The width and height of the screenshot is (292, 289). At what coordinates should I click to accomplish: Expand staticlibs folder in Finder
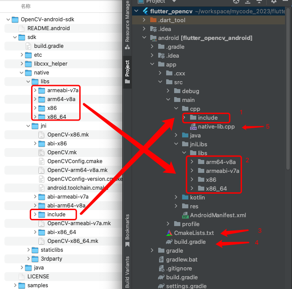(28, 250)
